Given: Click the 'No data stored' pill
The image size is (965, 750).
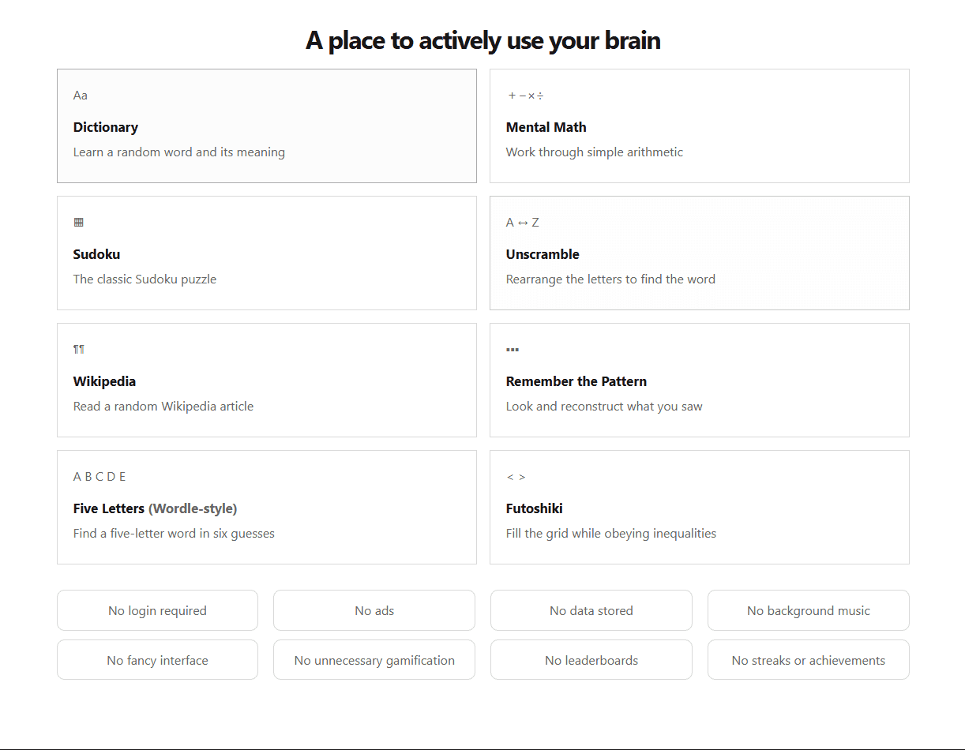Looking at the screenshot, I should point(591,610).
